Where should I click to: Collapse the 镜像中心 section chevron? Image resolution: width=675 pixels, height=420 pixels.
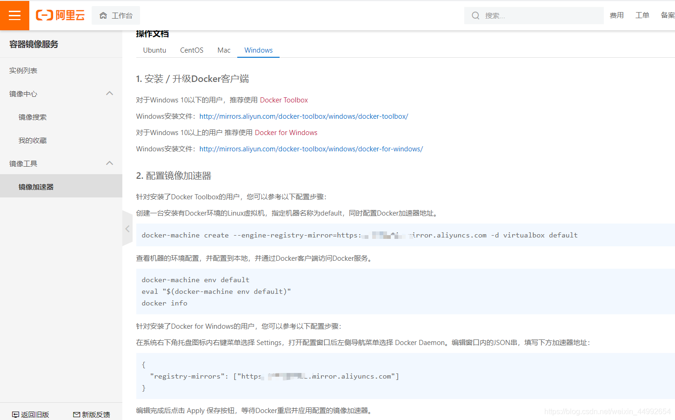point(110,94)
